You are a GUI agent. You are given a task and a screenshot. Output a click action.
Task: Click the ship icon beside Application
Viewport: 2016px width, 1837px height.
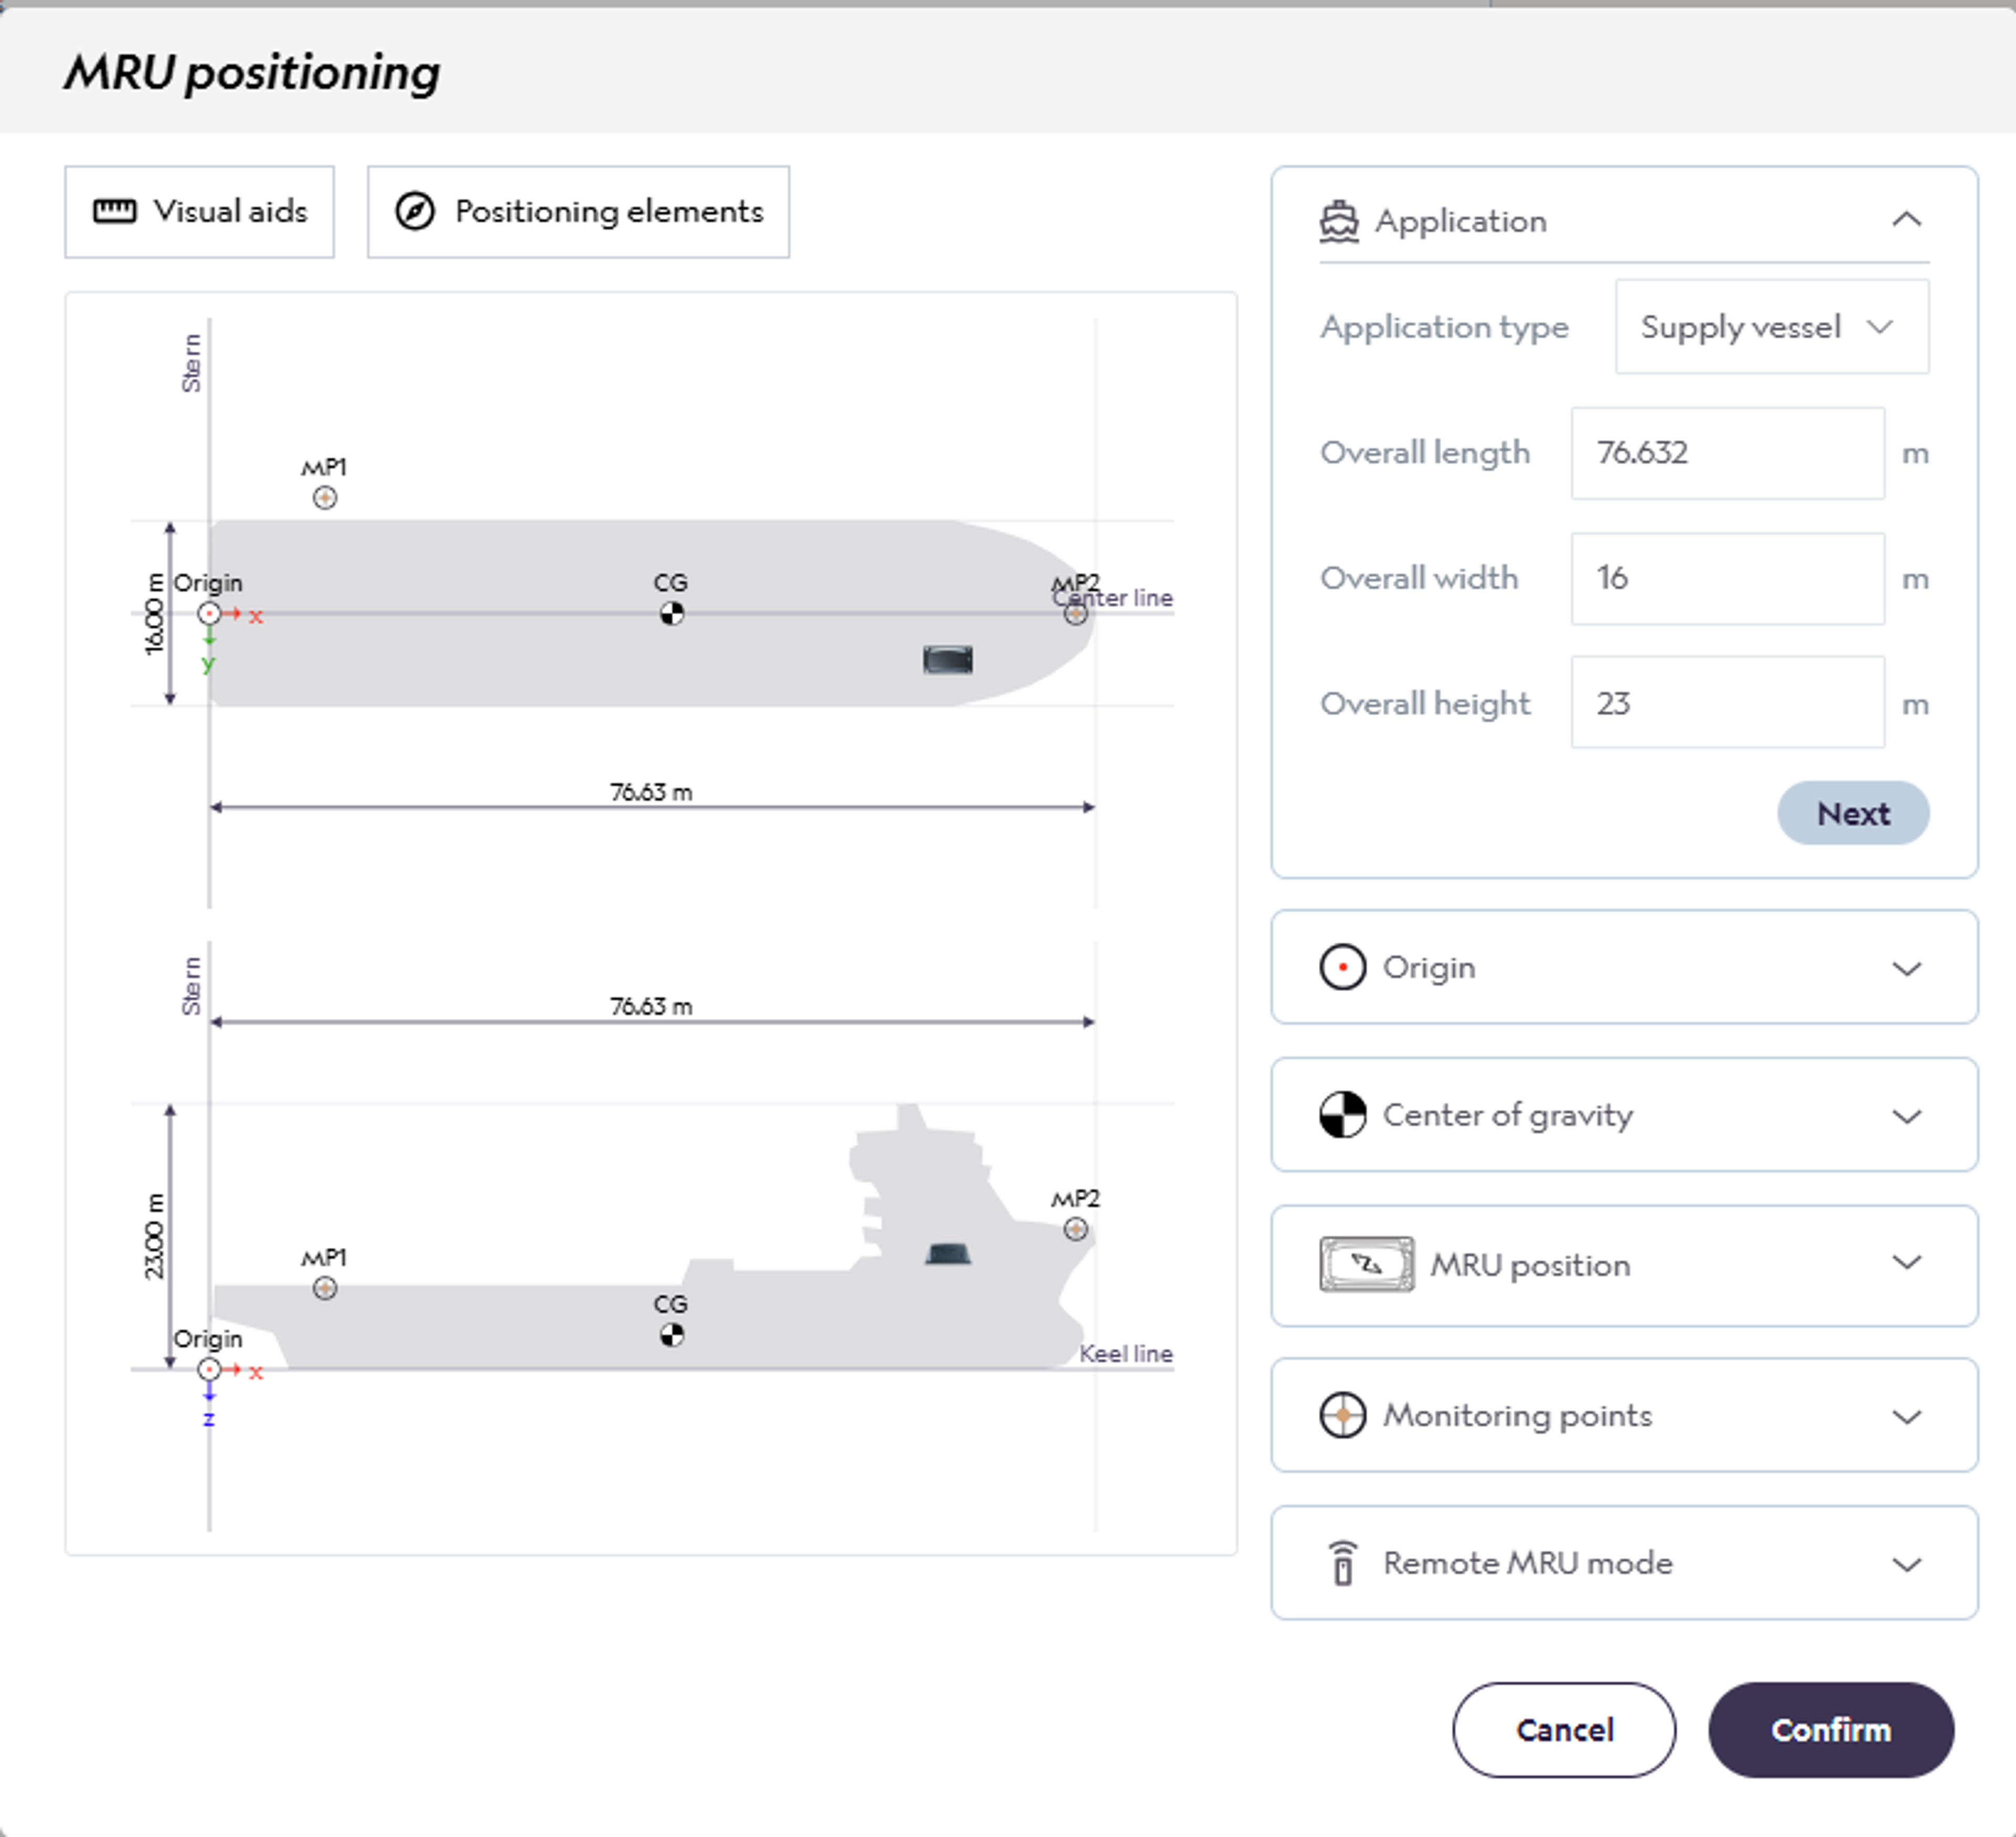(x=1339, y=221)
